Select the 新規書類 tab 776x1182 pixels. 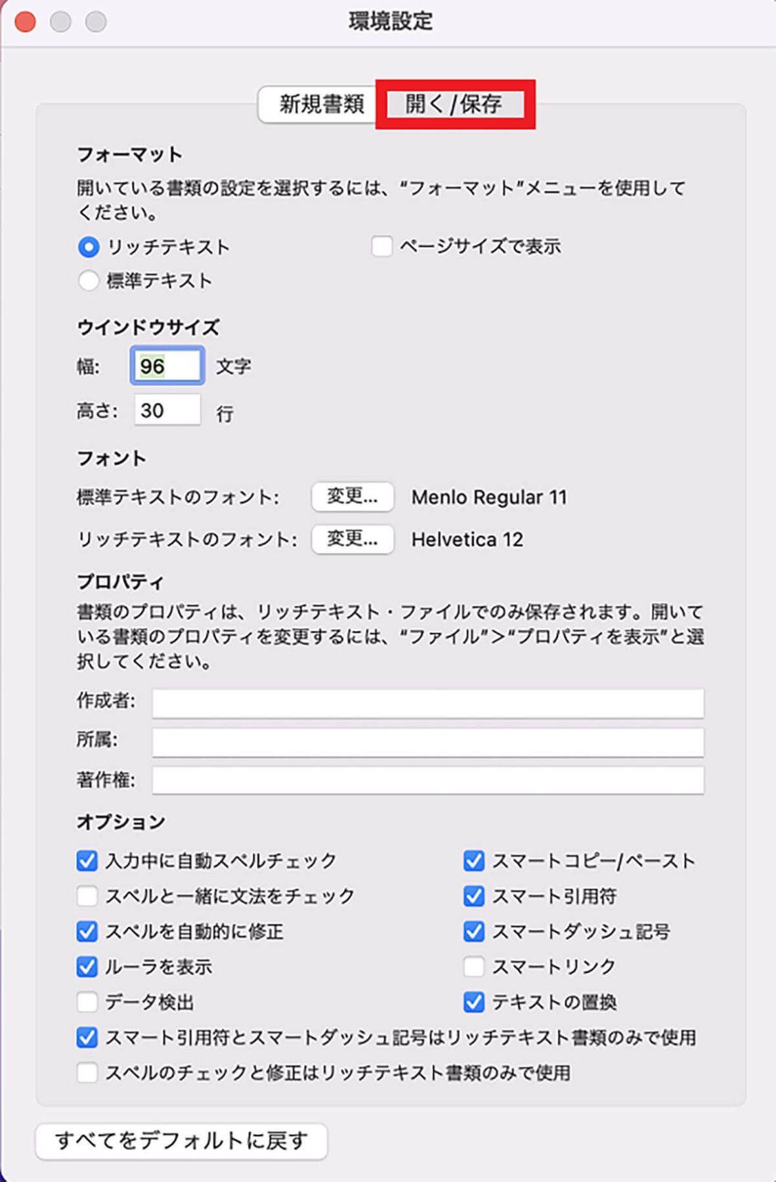320,104
